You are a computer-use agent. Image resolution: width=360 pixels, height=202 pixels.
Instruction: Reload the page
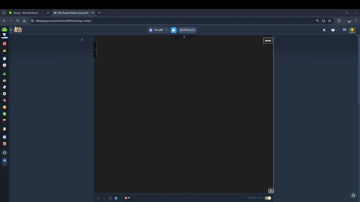[x=17, y=21]
